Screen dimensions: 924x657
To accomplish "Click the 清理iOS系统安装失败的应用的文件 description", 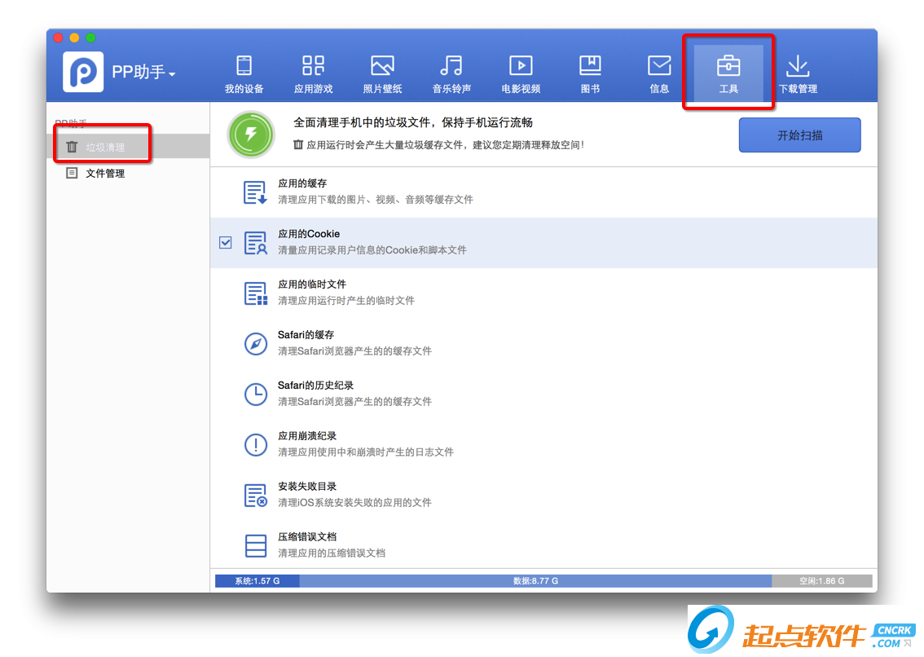I will [354, 502].
